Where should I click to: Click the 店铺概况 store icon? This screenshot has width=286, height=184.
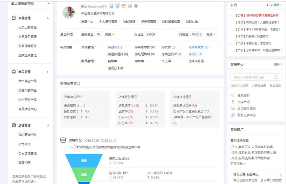[x=63, y=140]
